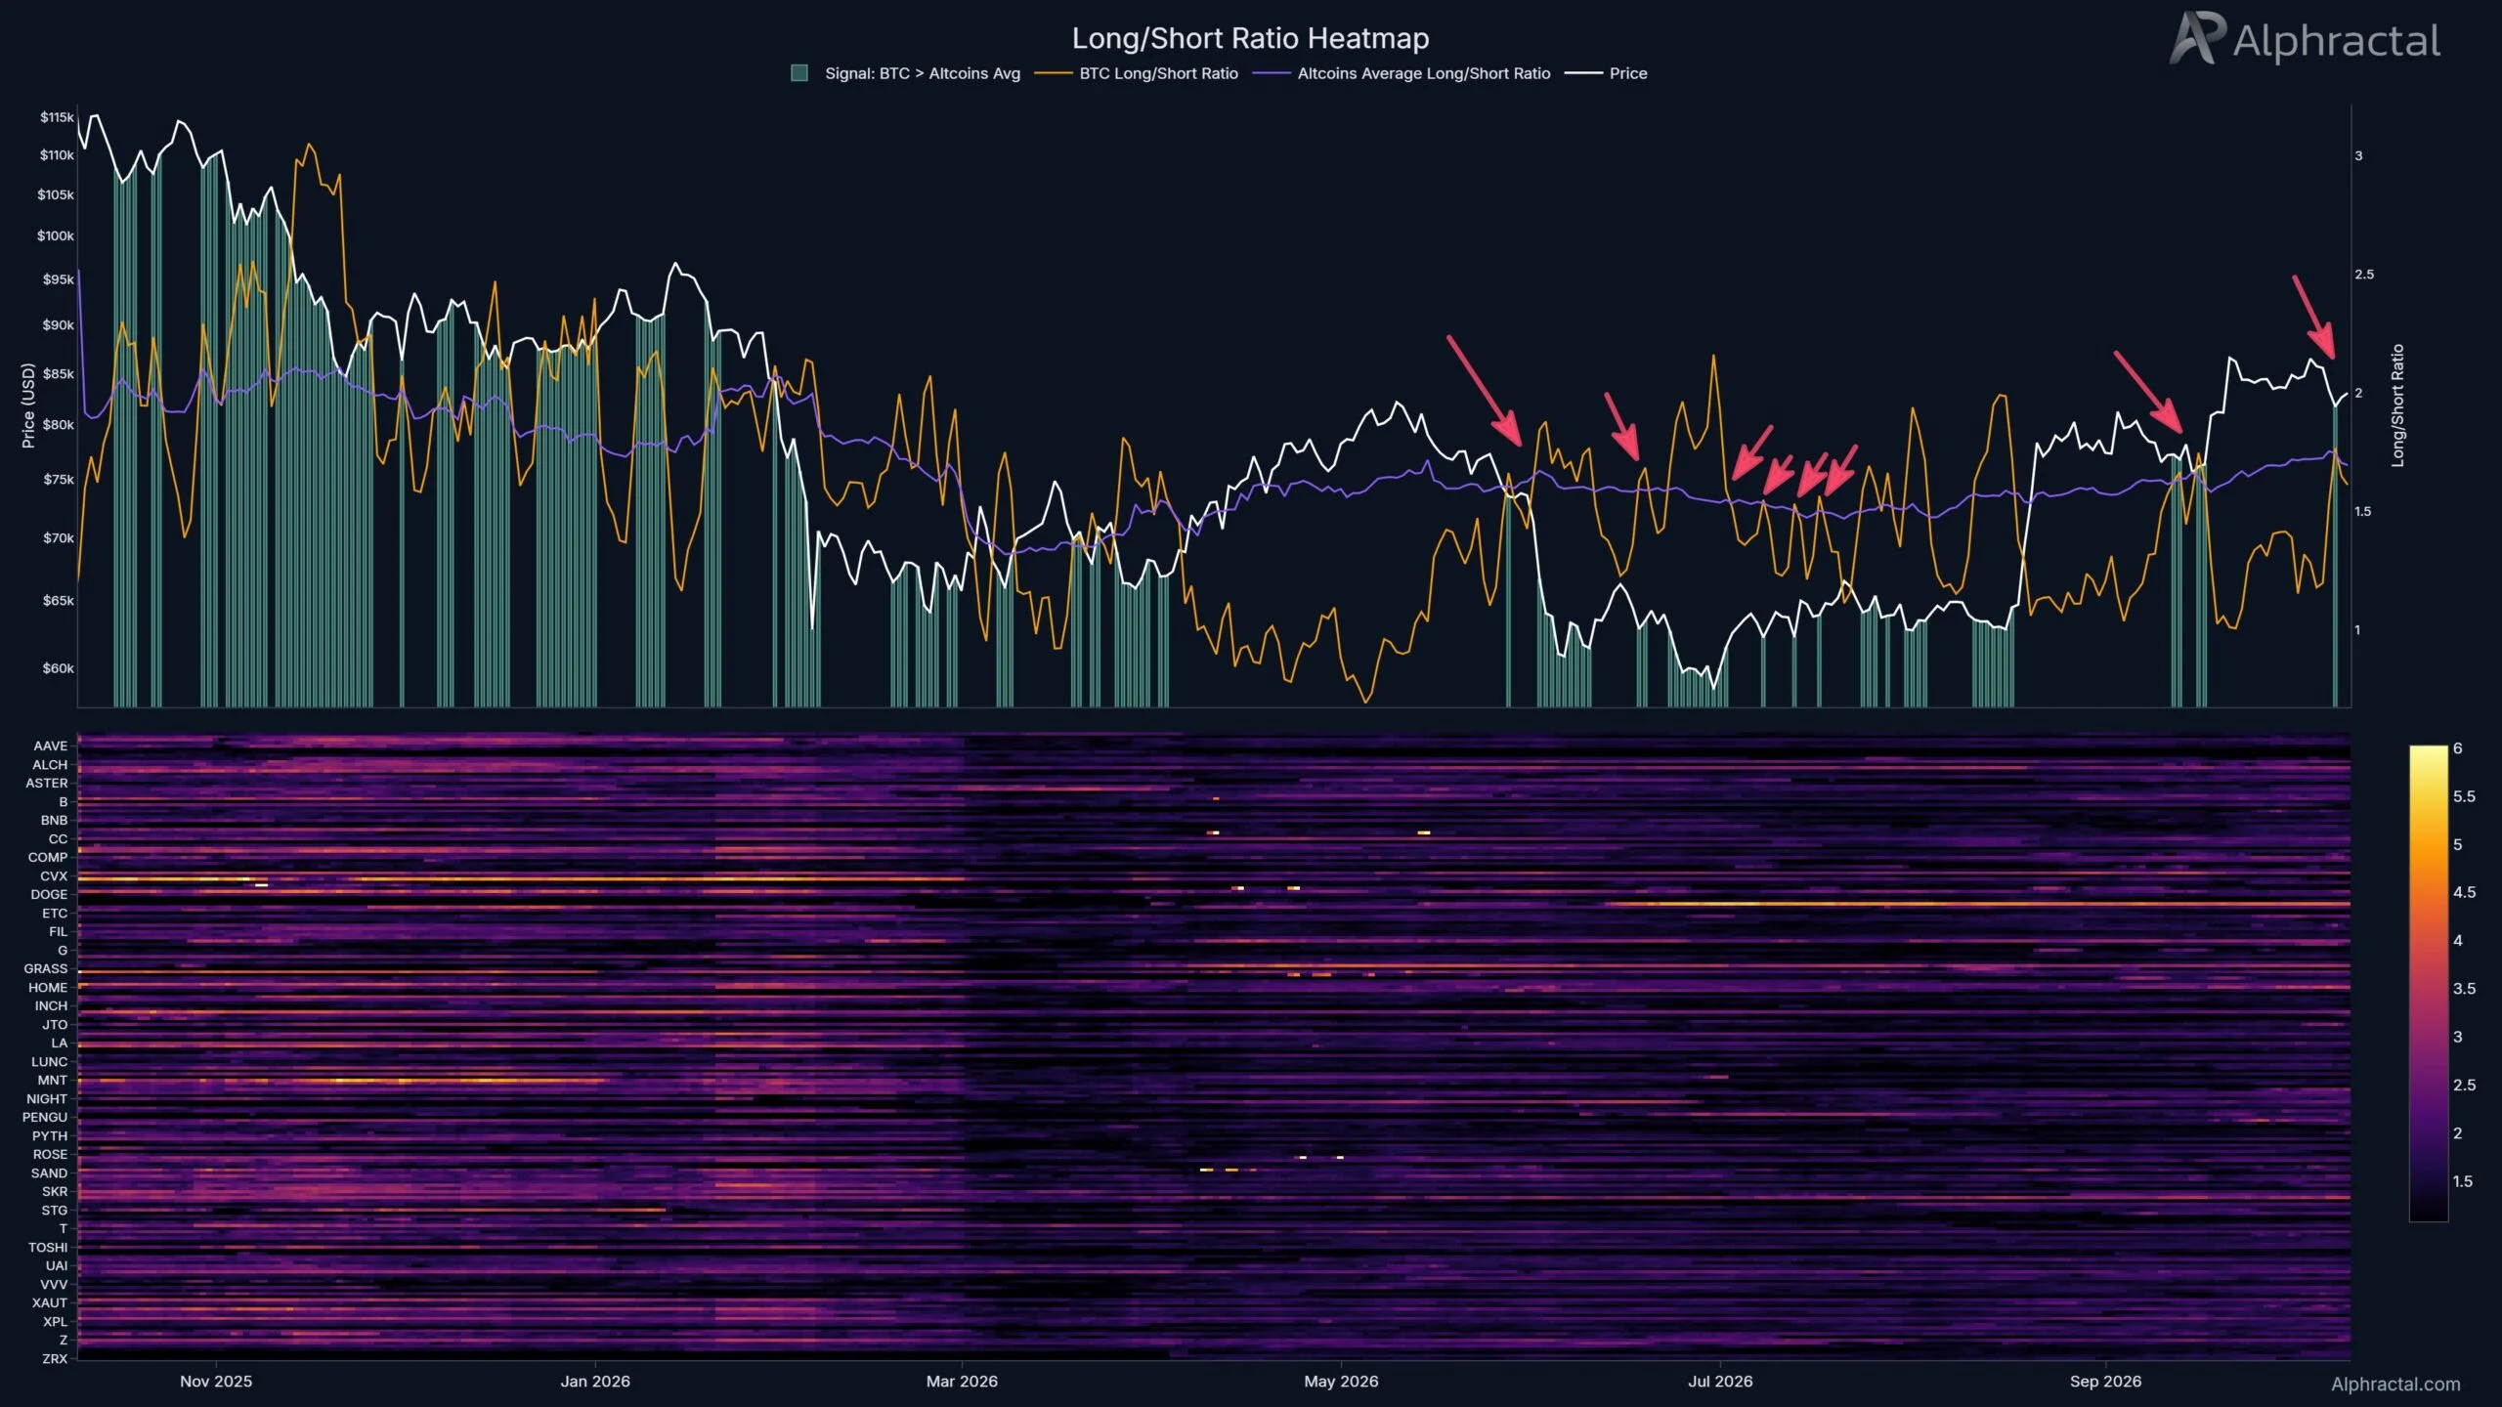Click the heatmap color scale bar
The width and height of the screenshot is (2502, 1407).
tap(2428, 983)
